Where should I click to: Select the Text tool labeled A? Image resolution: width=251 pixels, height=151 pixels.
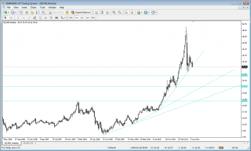pyautogui.click(x=45, y=18)
